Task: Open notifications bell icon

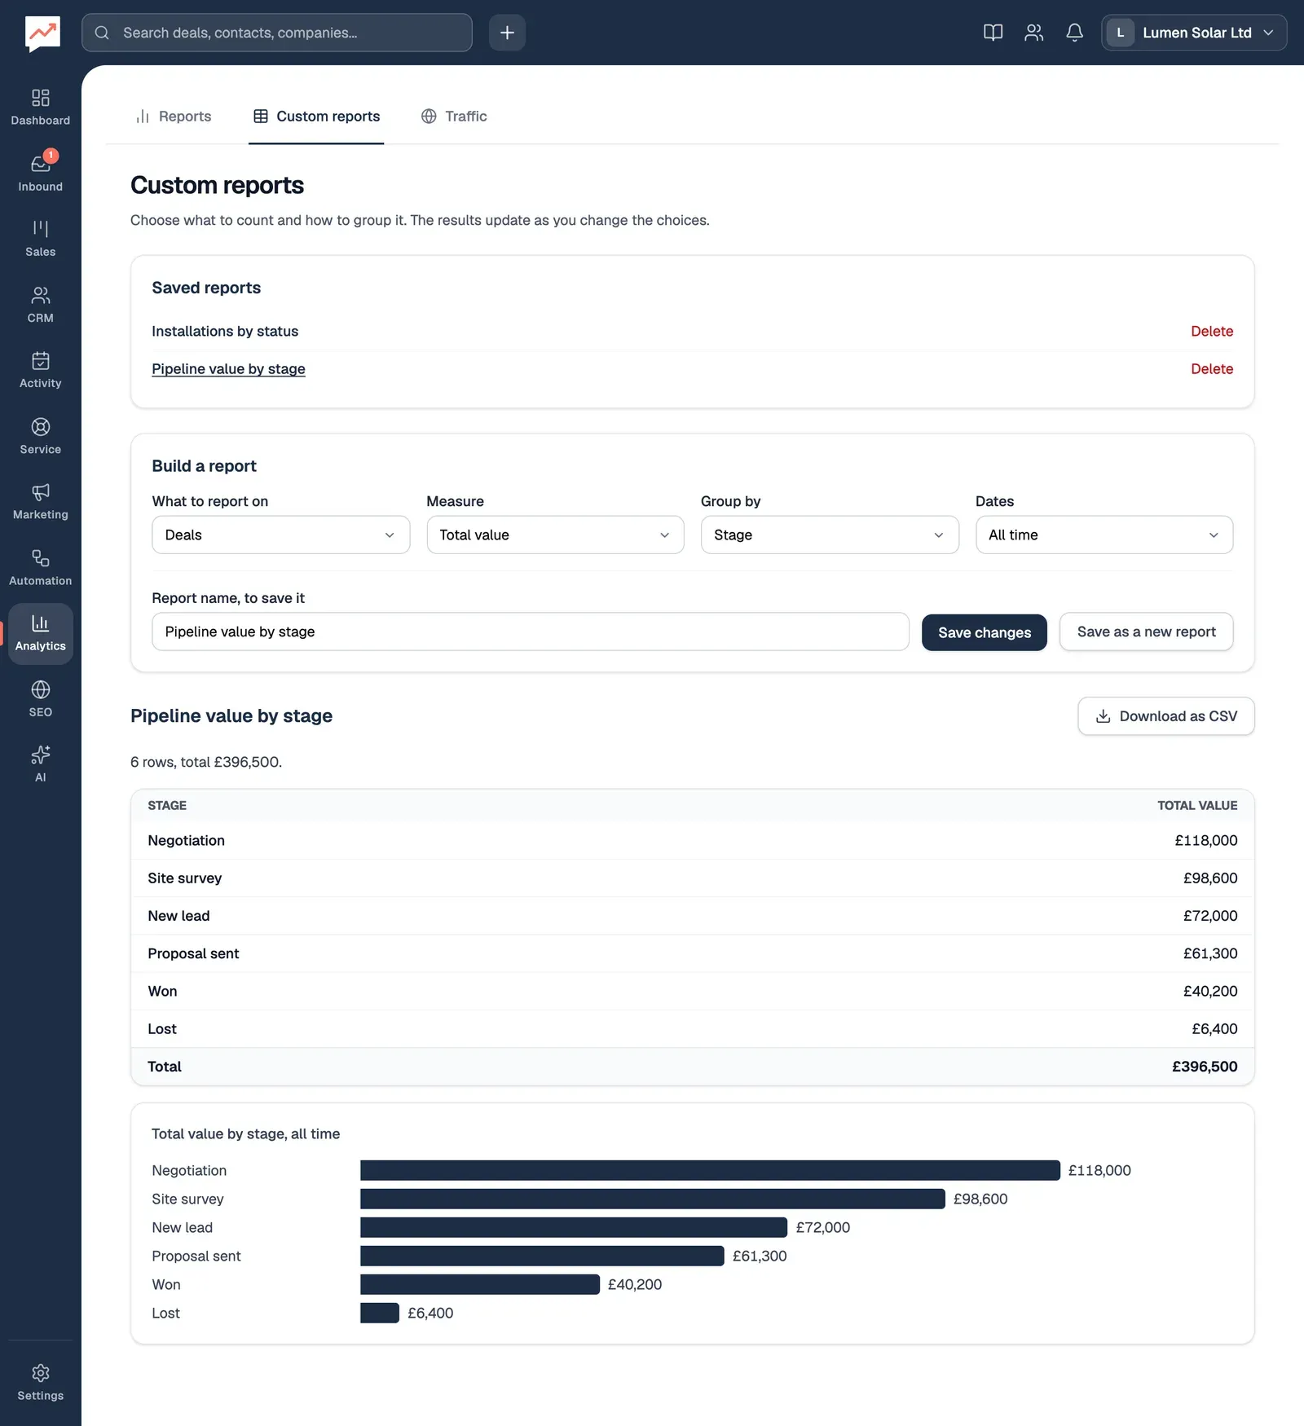Action: point(1074,33)
